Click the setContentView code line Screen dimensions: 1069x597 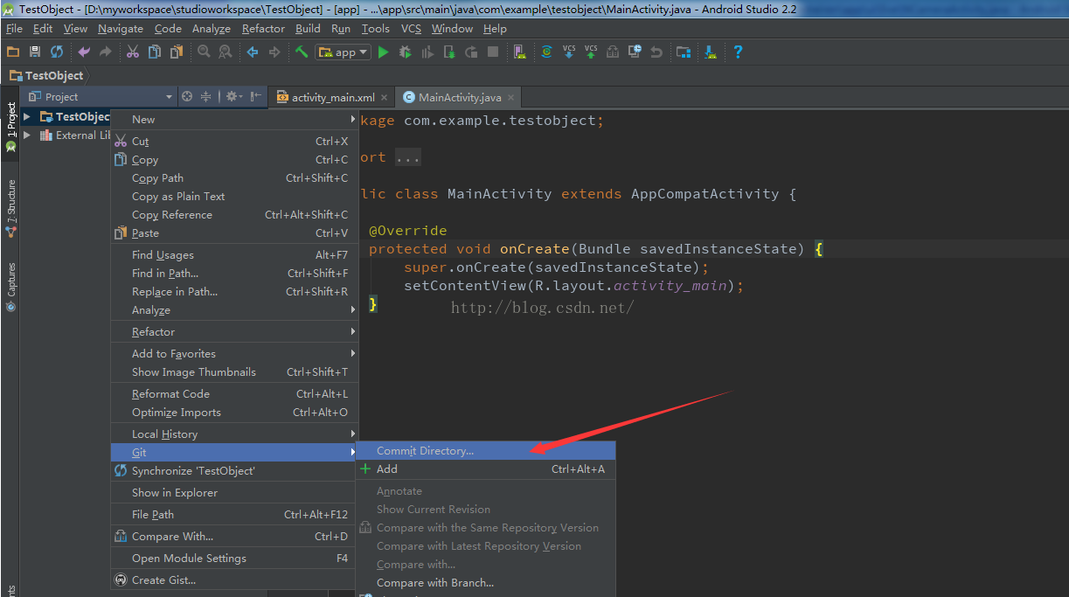tap(573, 286)
